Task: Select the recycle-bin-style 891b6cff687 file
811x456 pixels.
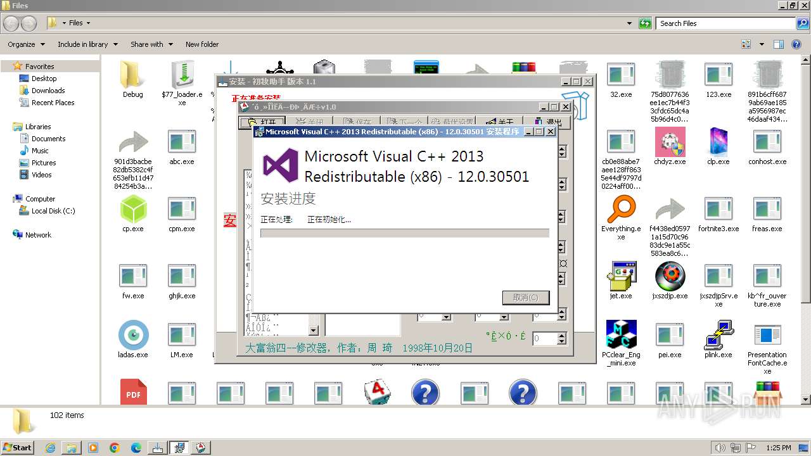Action: click(767, 92)
